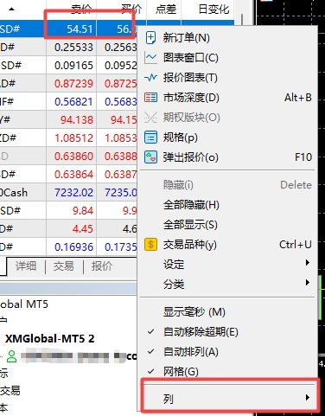Click the red price 0.63864
The image size is (325, 416).
[71, 175]
